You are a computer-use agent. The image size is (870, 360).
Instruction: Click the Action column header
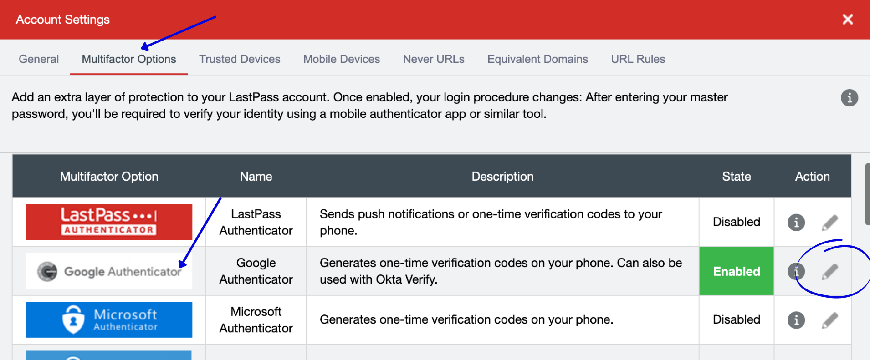click(812, 177)
